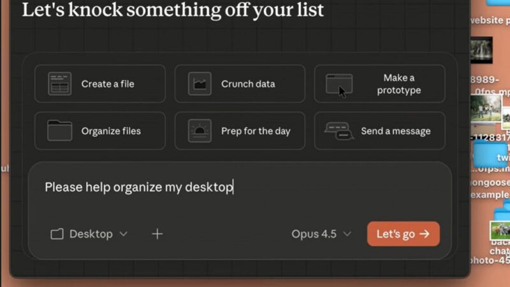Open the Opus 4.5 model dropdown
Image resolution: width=510 pixels, height=287 pixels.
[321, 234]
